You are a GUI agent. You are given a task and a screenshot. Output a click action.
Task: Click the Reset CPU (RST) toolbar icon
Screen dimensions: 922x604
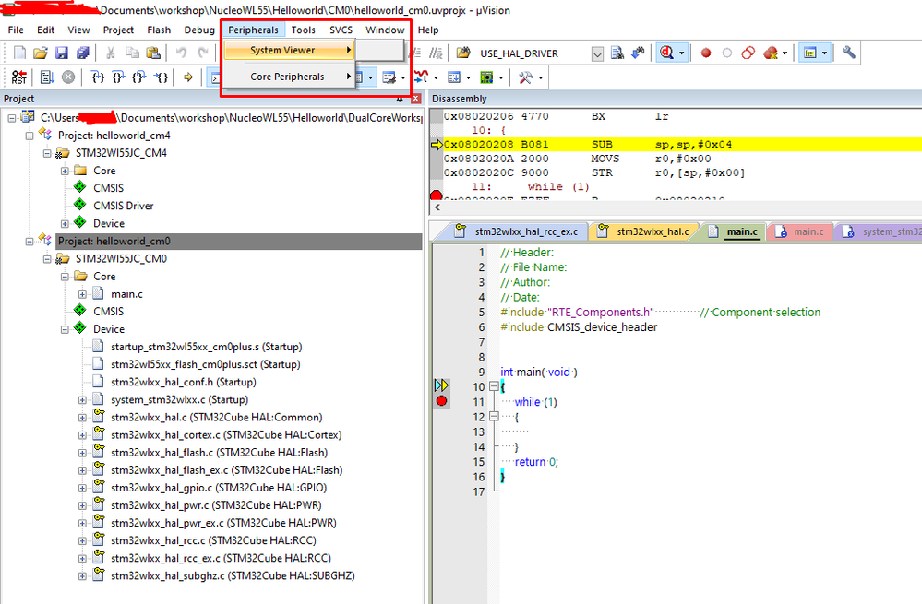coord(19,77)
